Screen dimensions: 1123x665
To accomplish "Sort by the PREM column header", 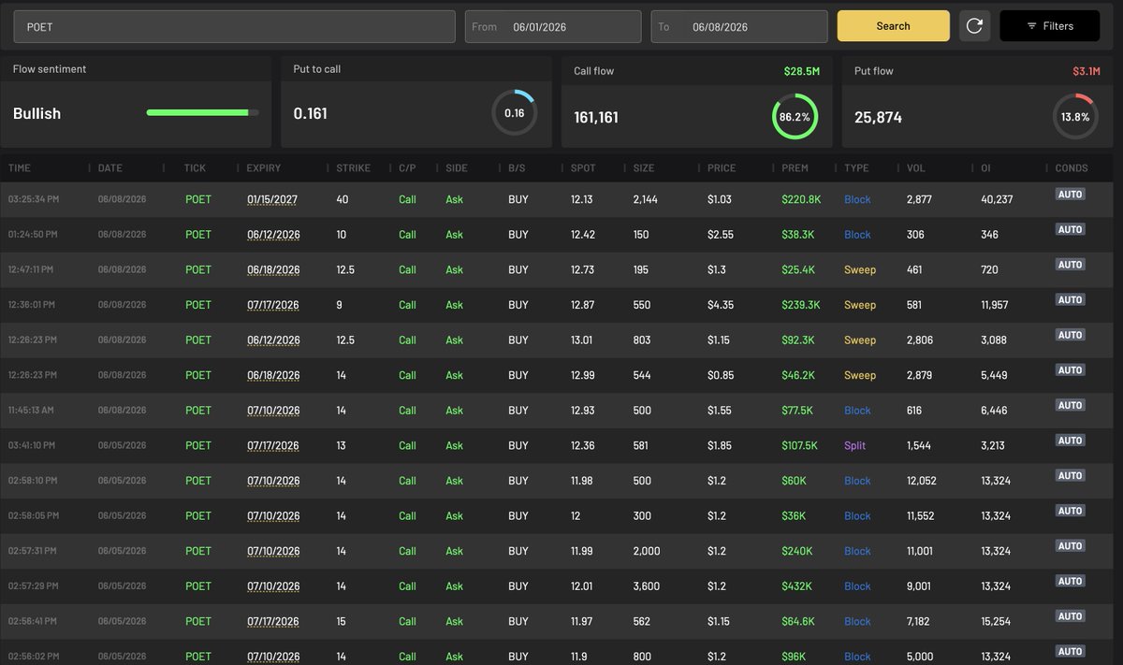I will click(x=794, y=168).
